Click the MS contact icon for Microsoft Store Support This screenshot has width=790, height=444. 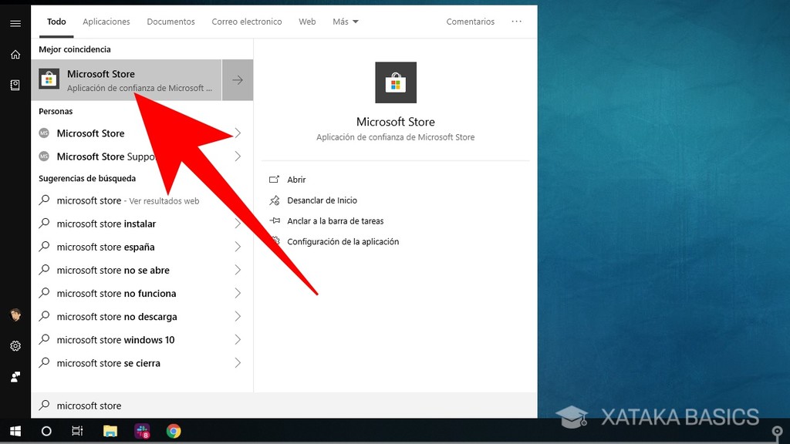click(x=44, y=156)
